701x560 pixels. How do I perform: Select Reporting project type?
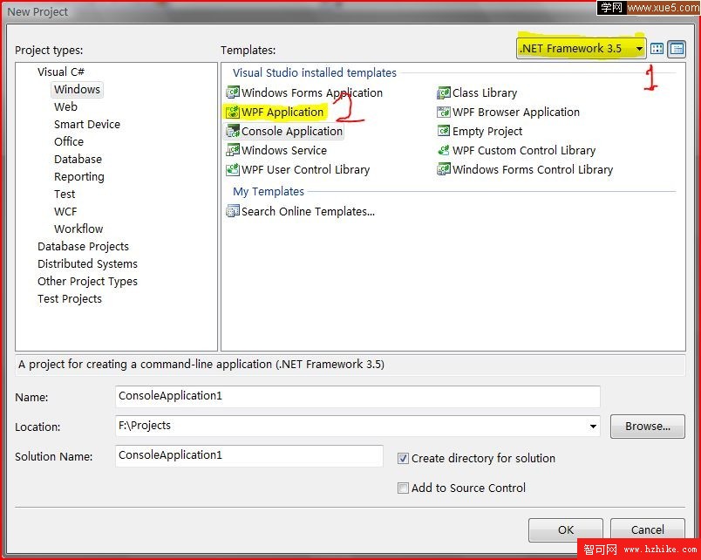pos(79,177)
